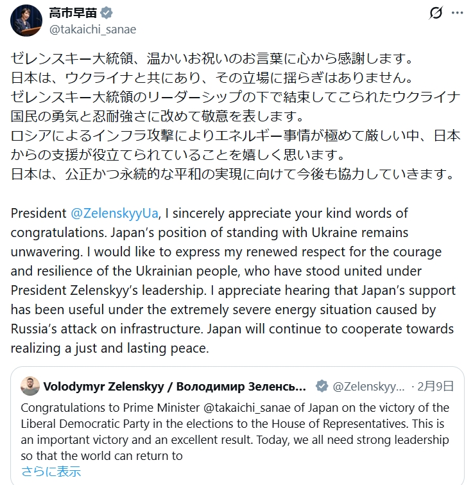Click Zelenskyy's verified badge in quoted post
This screenshot has height=485, width=473.
[x=321, y=386]
